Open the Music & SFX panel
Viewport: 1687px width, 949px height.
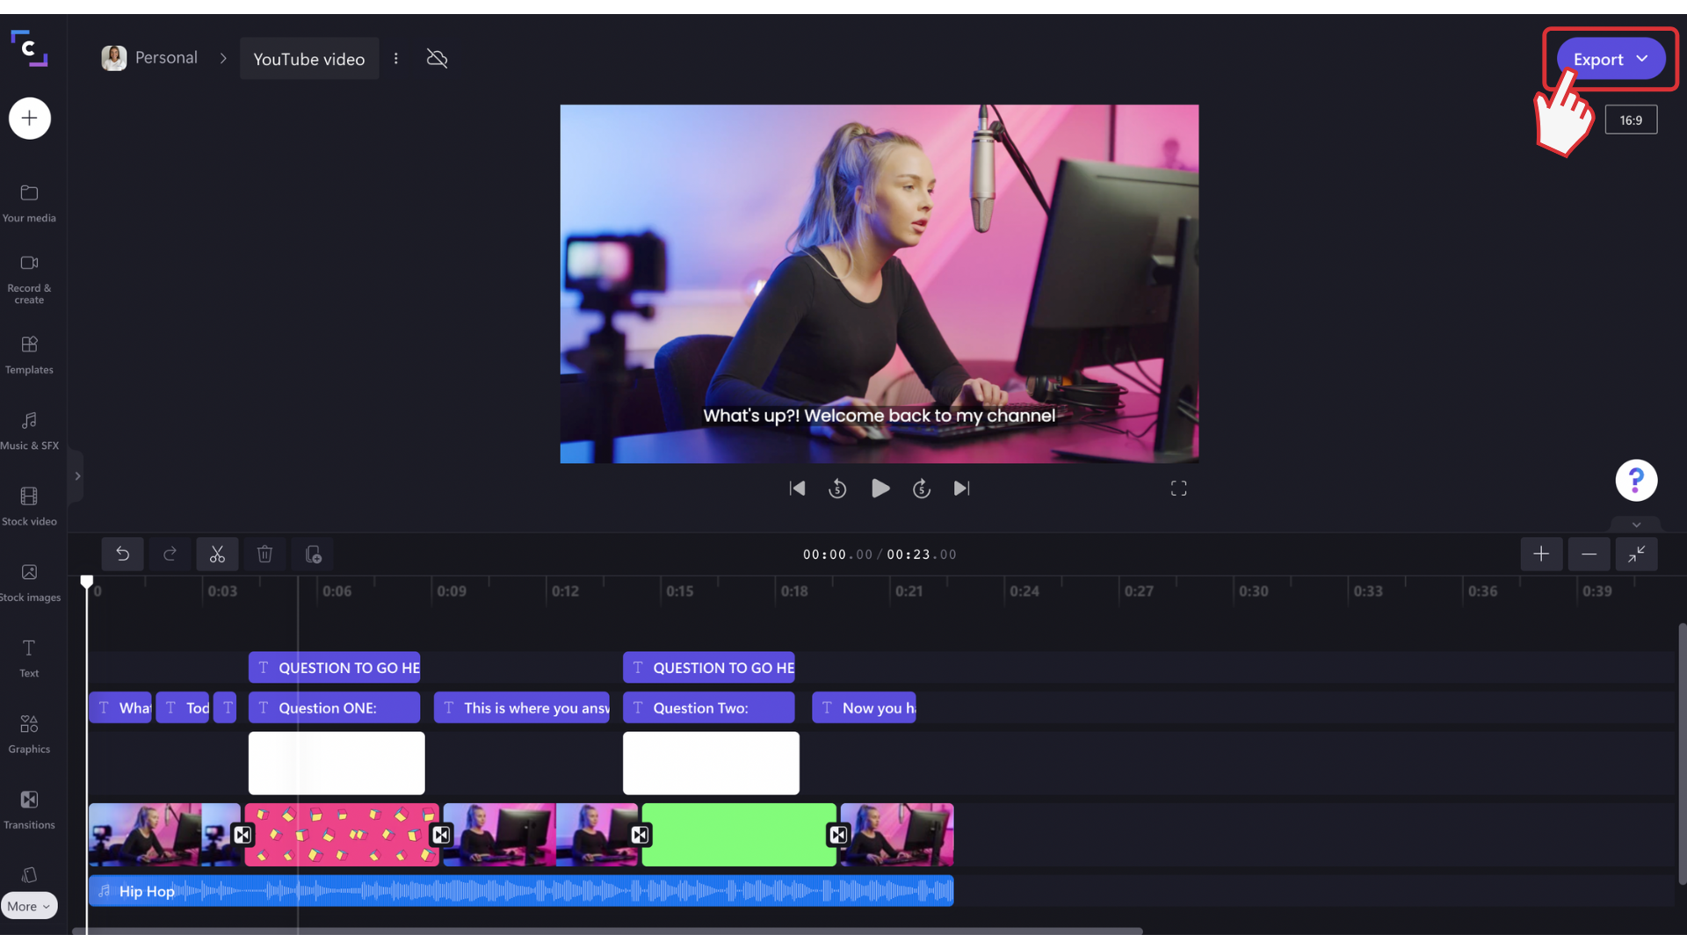29,430
